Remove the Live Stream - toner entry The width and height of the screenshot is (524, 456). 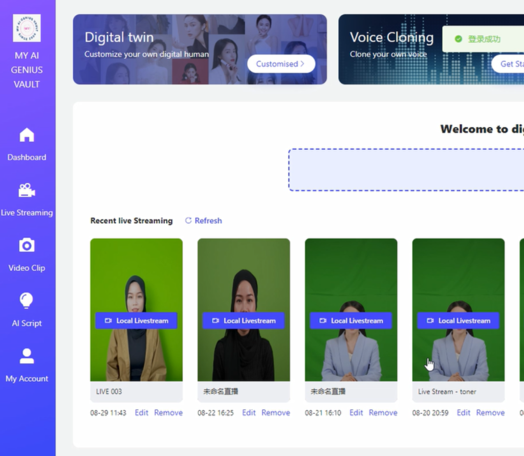pyautogui.click(x=490, y=413)
